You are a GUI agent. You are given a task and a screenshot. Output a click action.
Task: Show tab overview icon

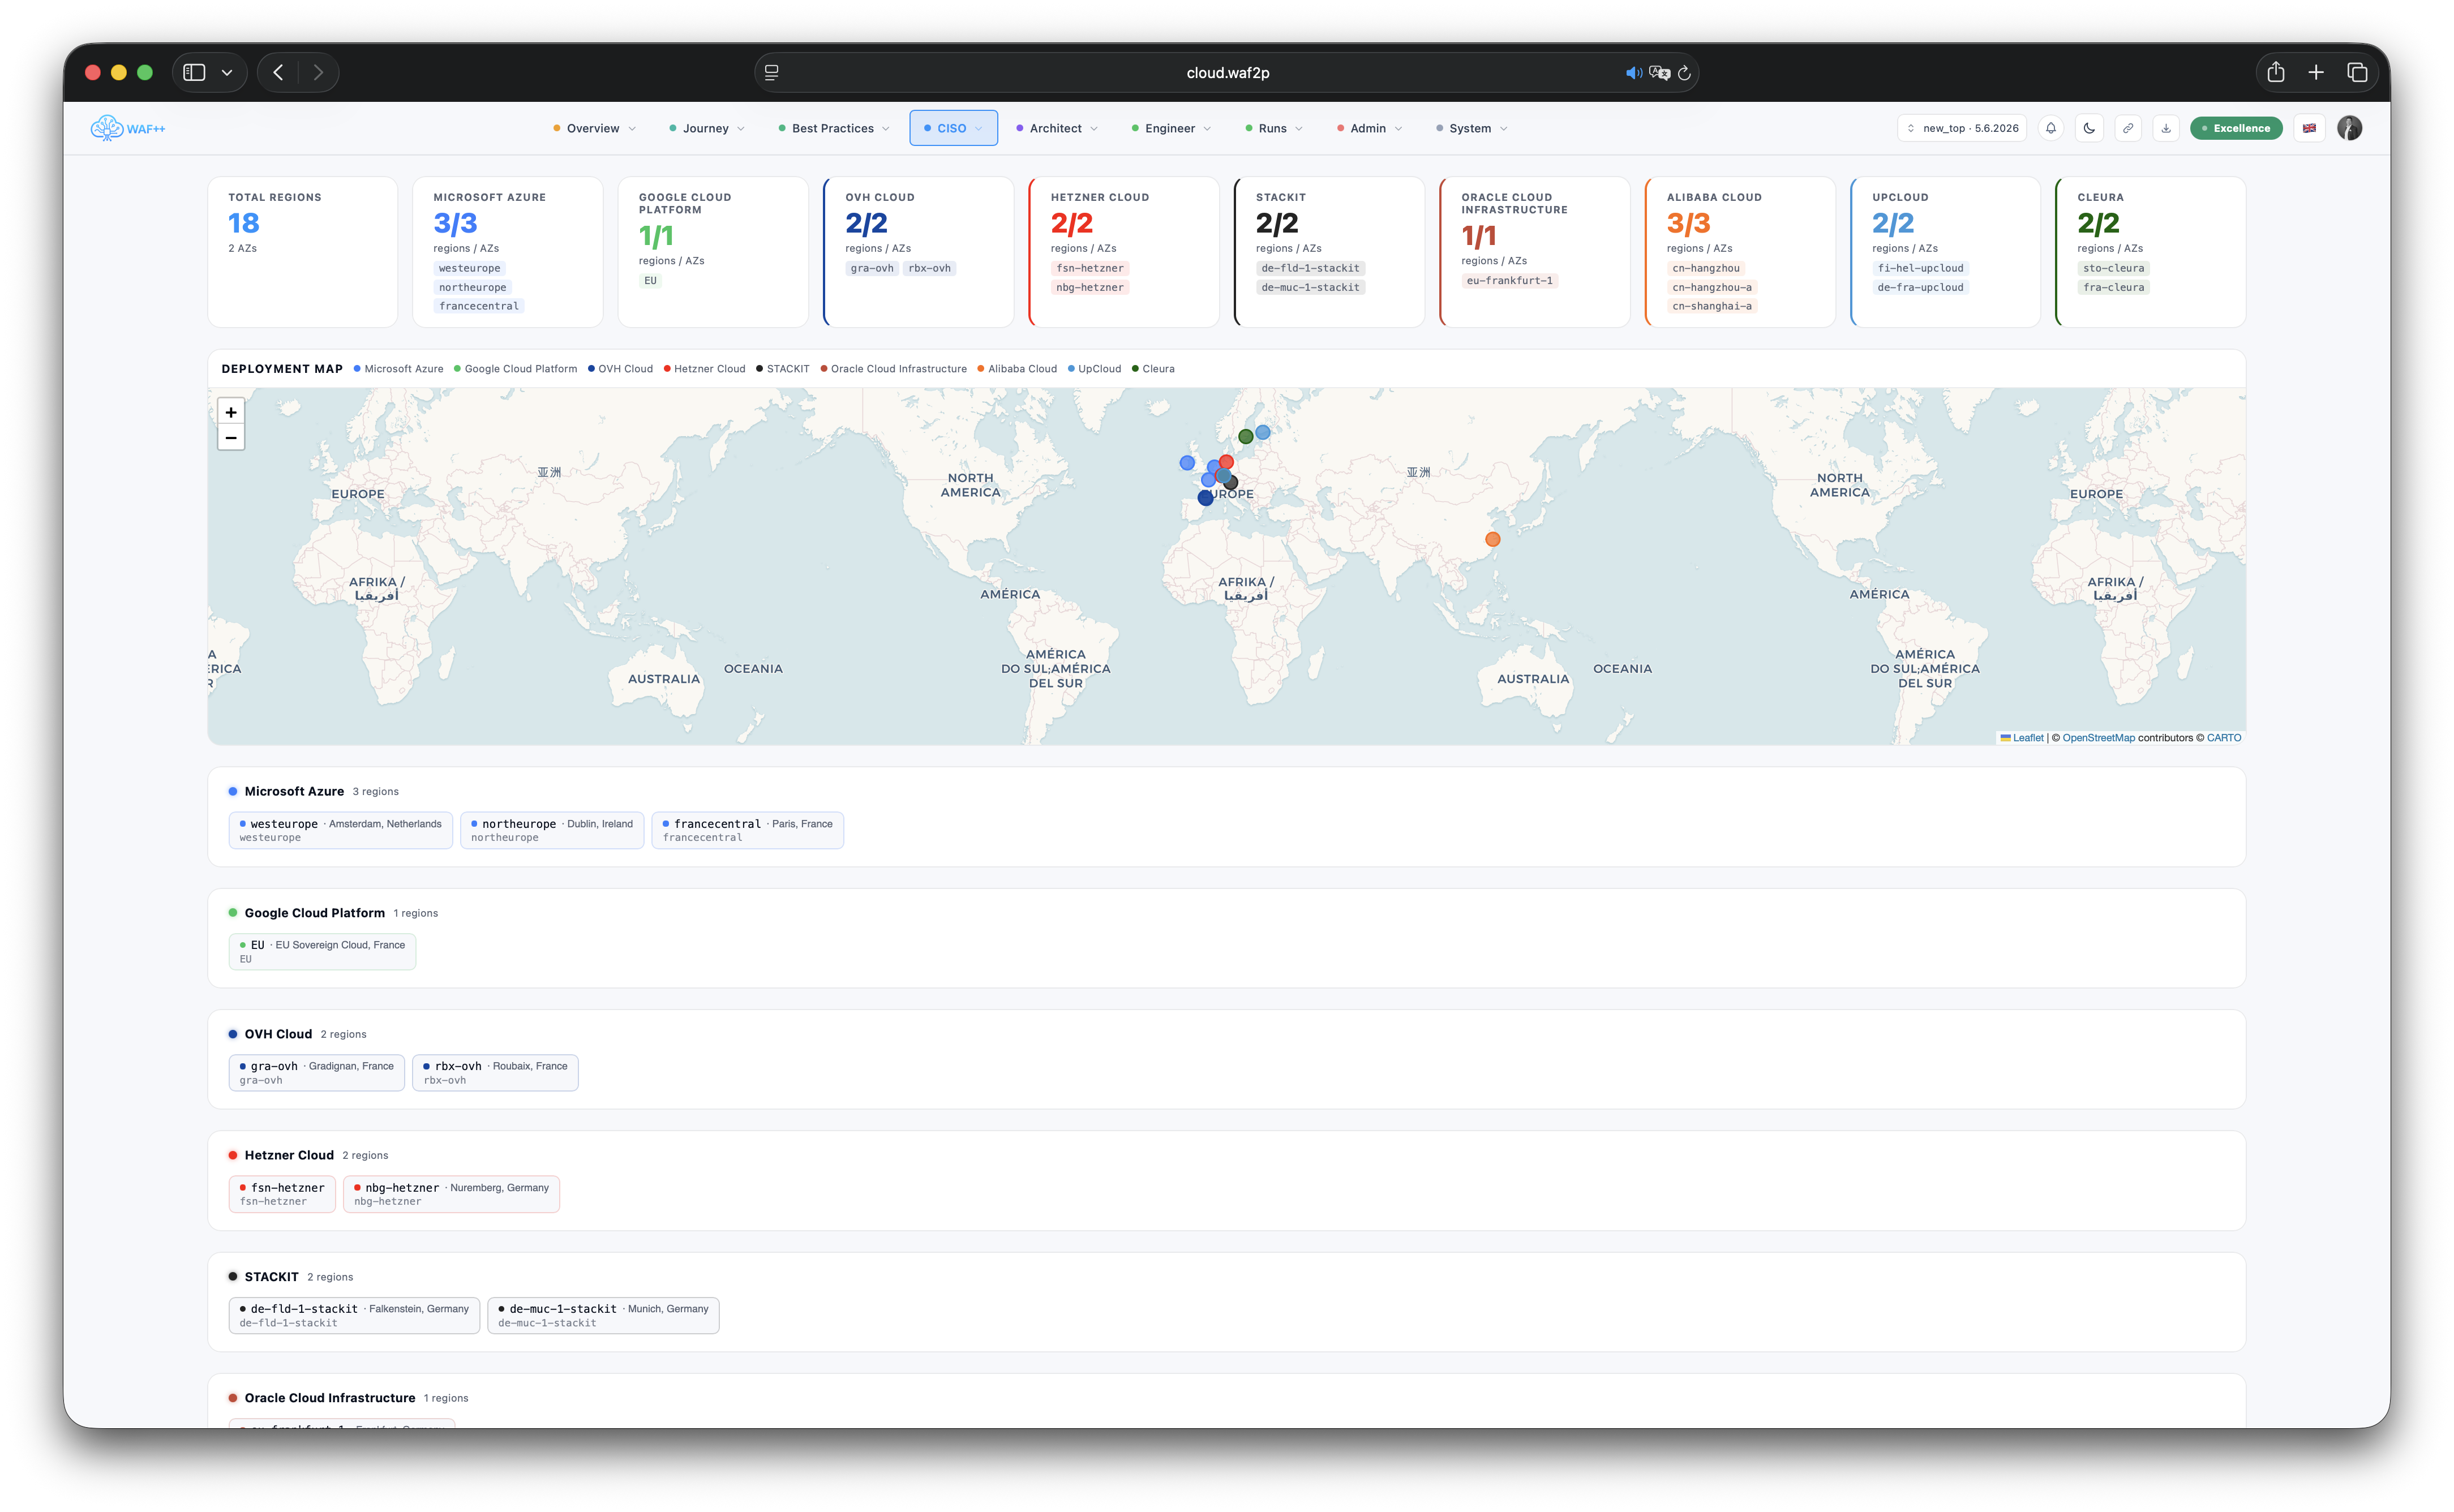tap(2357, 72)
